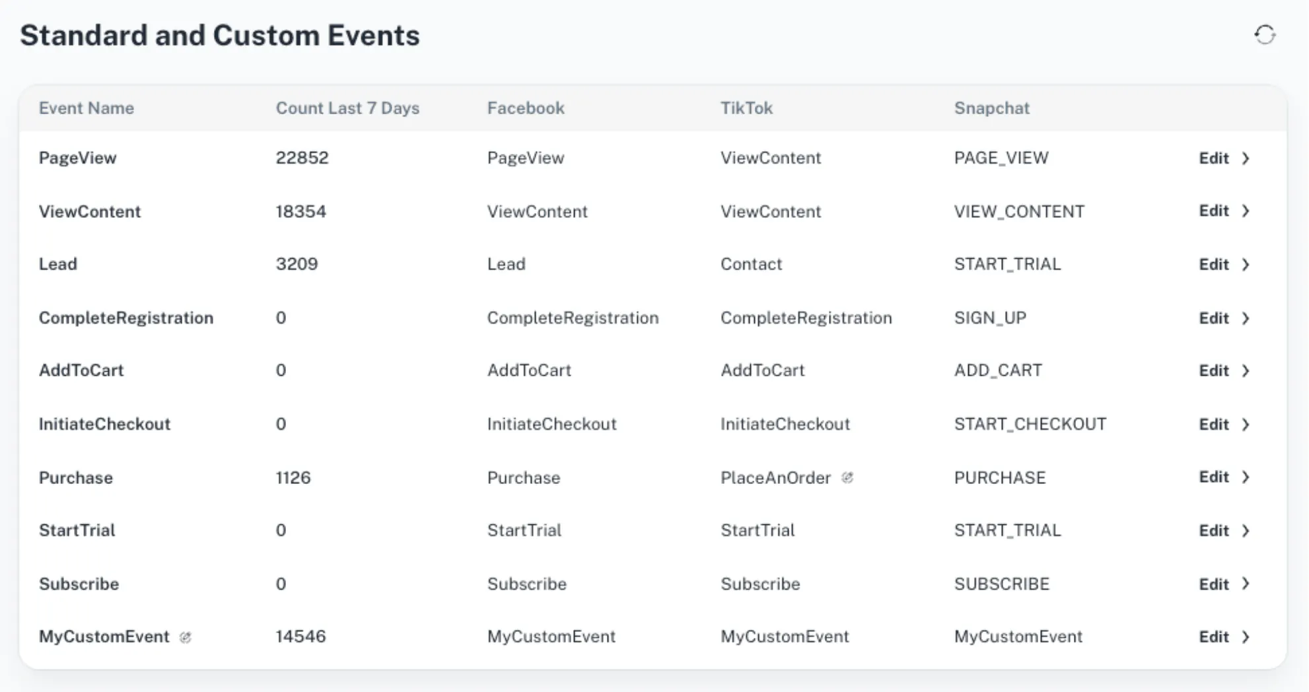Screen dimensions: 1309x692
Task: Click the refresh icon beside the events heading
Action: (1265, 35)
